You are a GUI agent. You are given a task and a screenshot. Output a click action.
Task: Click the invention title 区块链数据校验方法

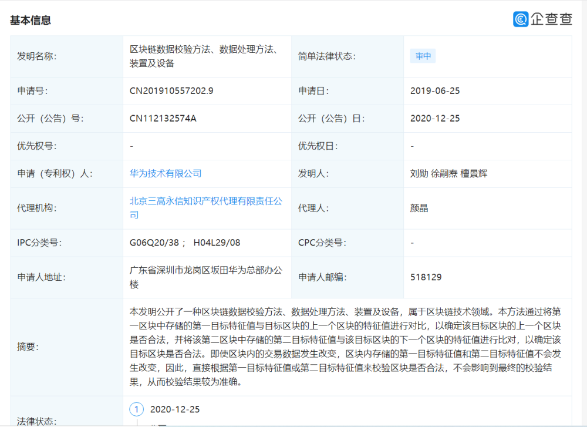[x=170, y=49]
